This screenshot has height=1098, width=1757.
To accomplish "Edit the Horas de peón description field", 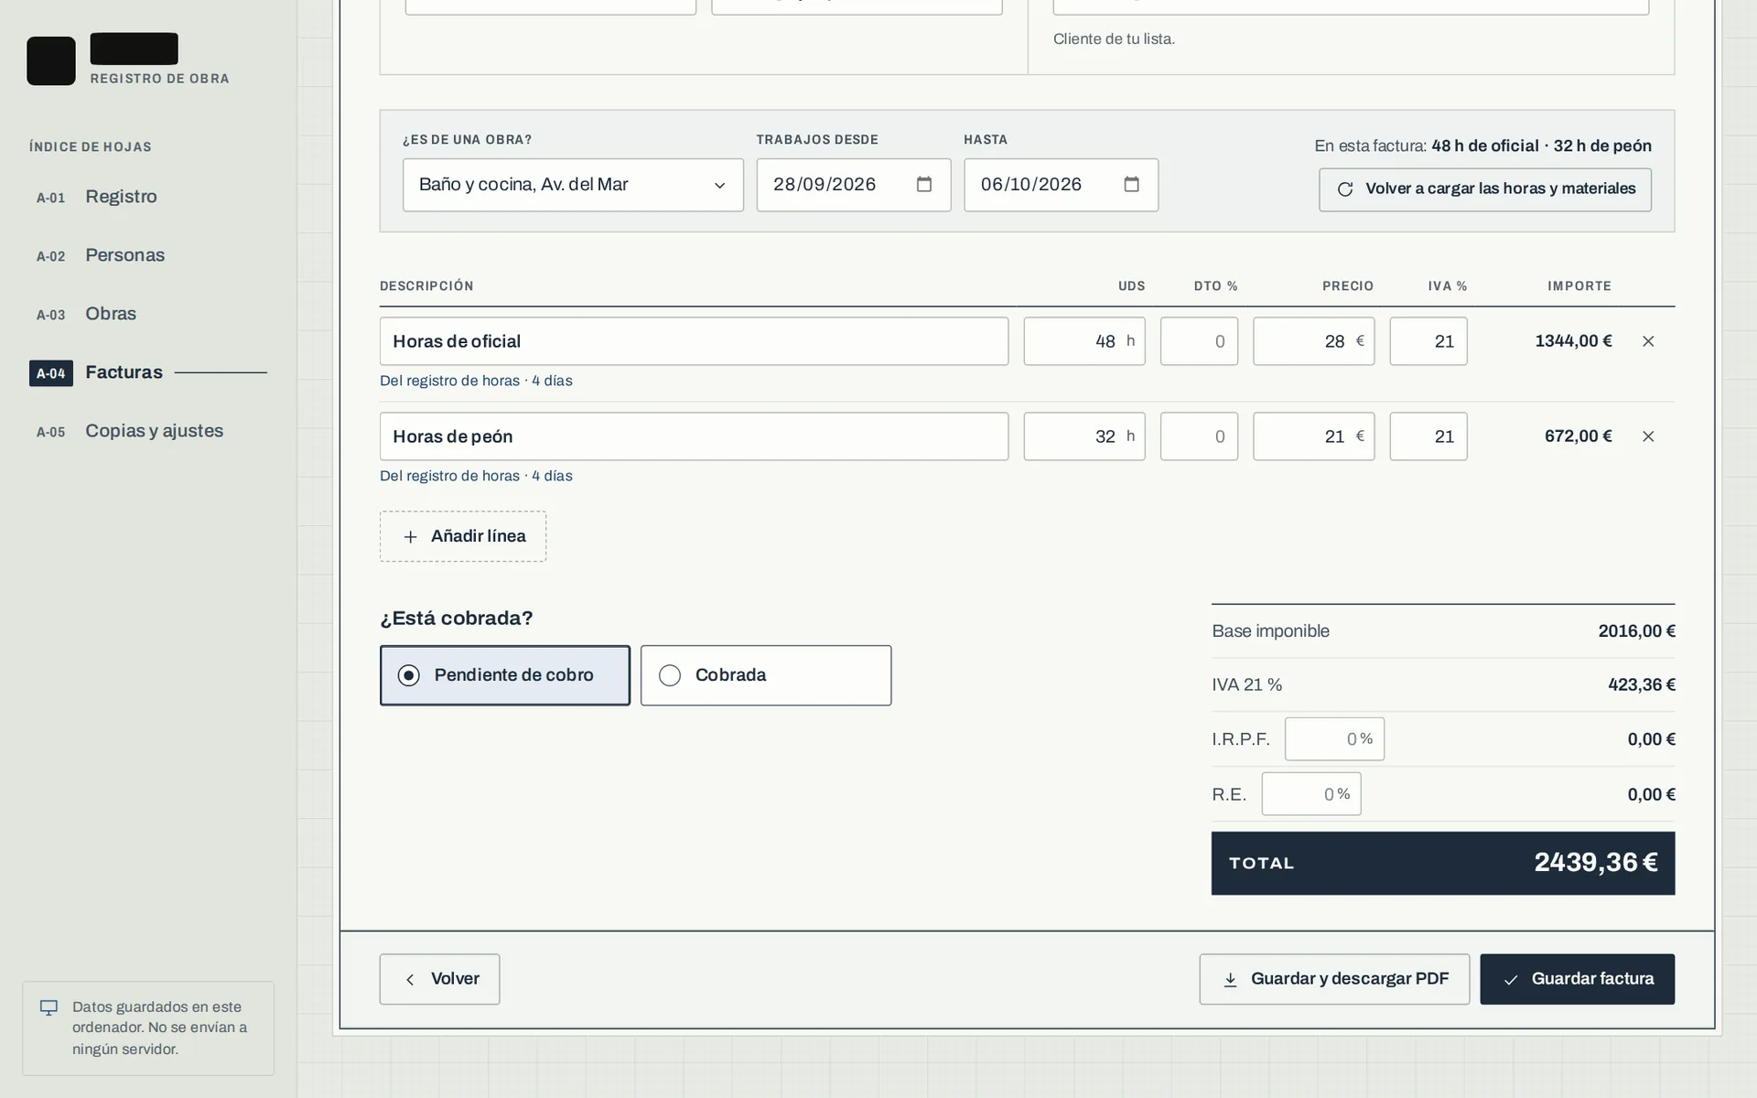I will point(694,436).
